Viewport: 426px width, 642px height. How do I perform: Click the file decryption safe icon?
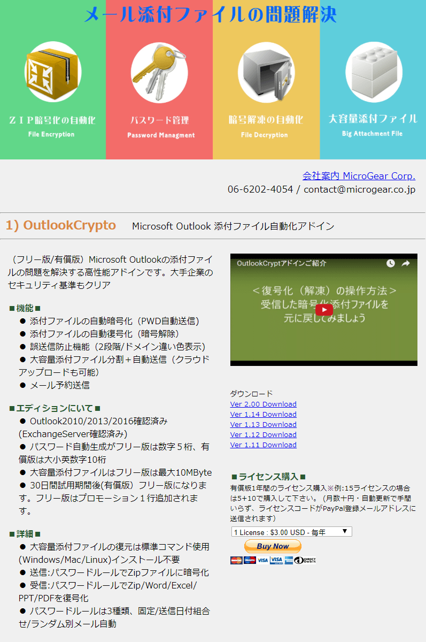coord(266,72)
